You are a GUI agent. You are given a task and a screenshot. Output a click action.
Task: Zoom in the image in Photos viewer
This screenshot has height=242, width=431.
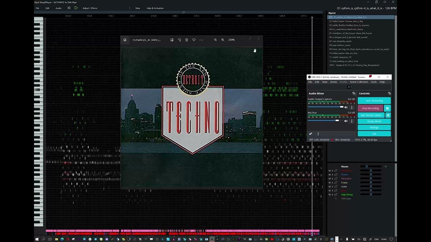tap(223, 40)
